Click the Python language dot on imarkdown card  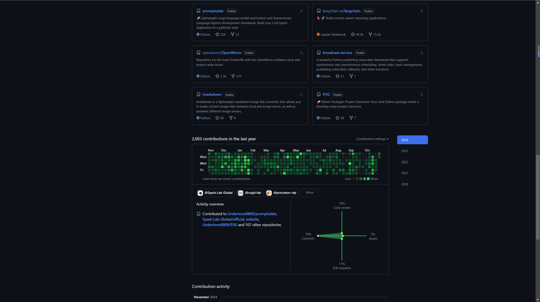point(198,118)
